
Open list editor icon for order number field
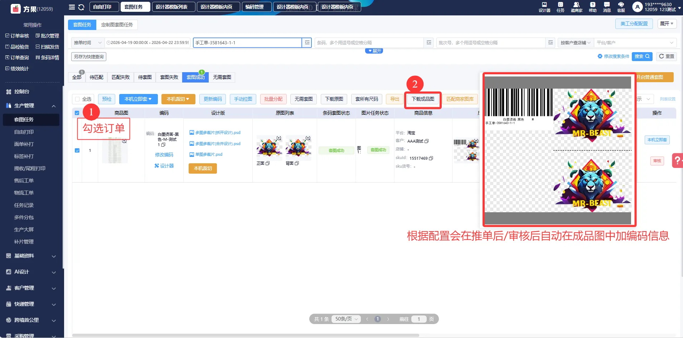pos(307,43)
